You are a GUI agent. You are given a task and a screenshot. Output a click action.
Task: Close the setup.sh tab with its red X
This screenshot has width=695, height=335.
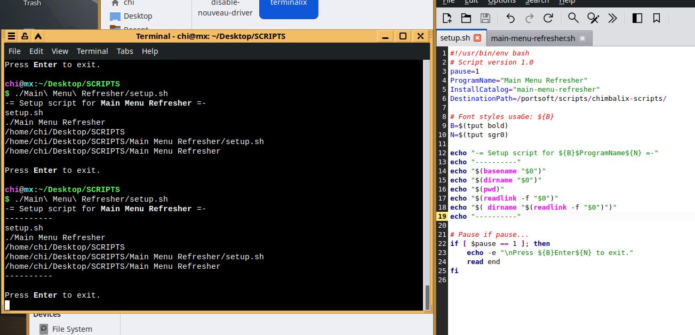tap(477, 38)
